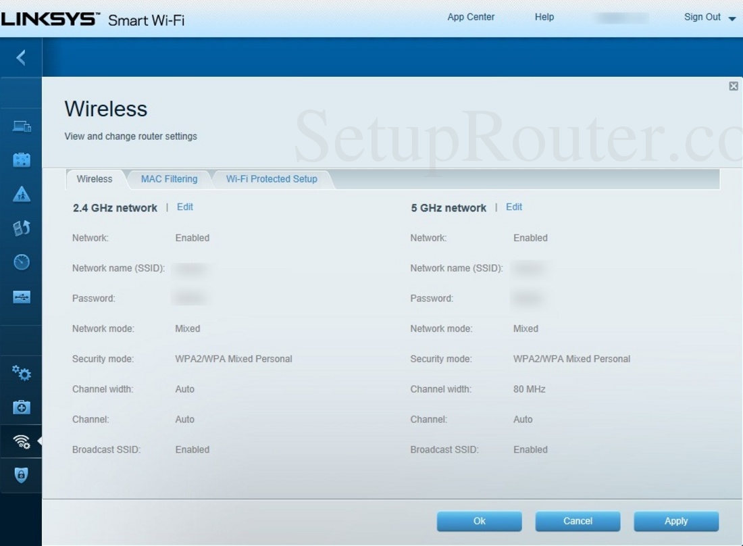
Task: Open the Troubleshooting medical-kit icon
Action: coord(22,407)
